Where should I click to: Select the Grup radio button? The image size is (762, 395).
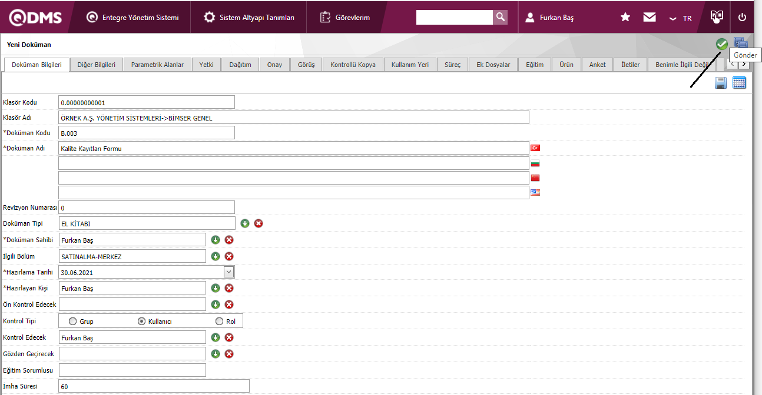pyautogui.click(x=73, y=322)
